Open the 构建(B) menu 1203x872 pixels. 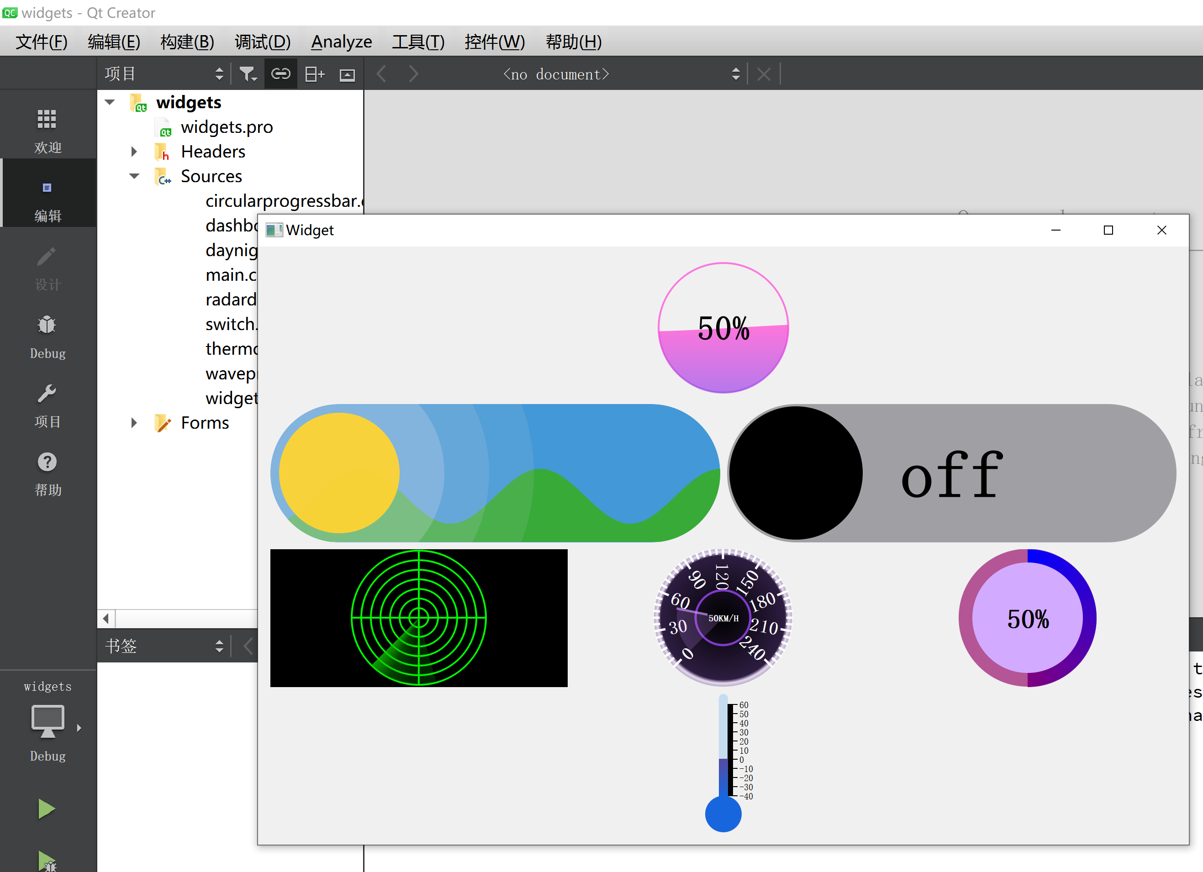point(187,42)
